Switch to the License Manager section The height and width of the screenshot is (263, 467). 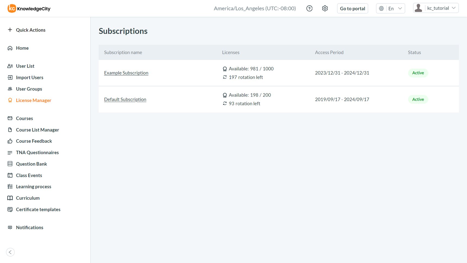coord(33,100)
